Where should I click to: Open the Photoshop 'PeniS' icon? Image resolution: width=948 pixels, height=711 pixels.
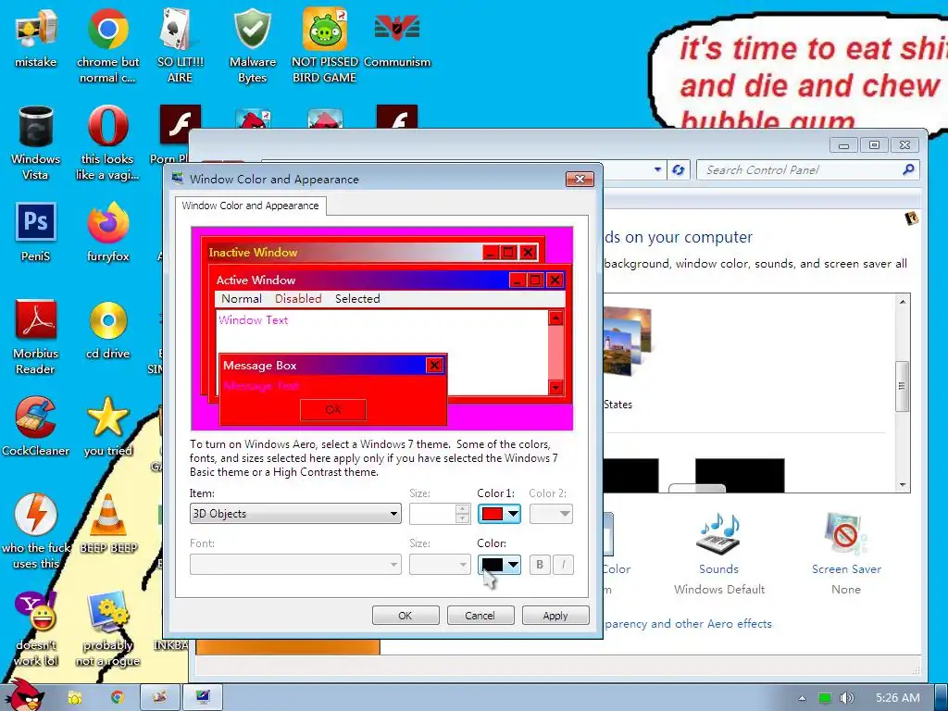click(36, 222)
